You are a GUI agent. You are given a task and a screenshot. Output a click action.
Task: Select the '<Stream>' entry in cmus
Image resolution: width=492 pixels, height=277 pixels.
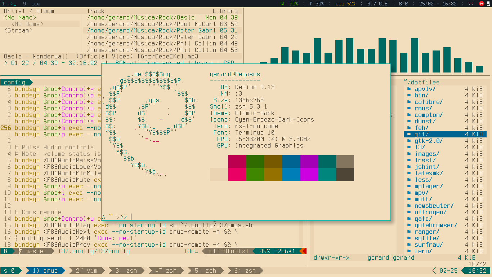18,30
